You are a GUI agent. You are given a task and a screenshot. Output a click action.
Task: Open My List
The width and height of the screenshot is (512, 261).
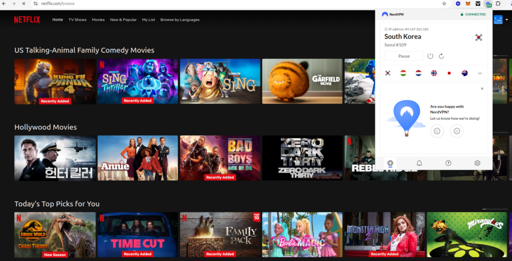point(148,19)
